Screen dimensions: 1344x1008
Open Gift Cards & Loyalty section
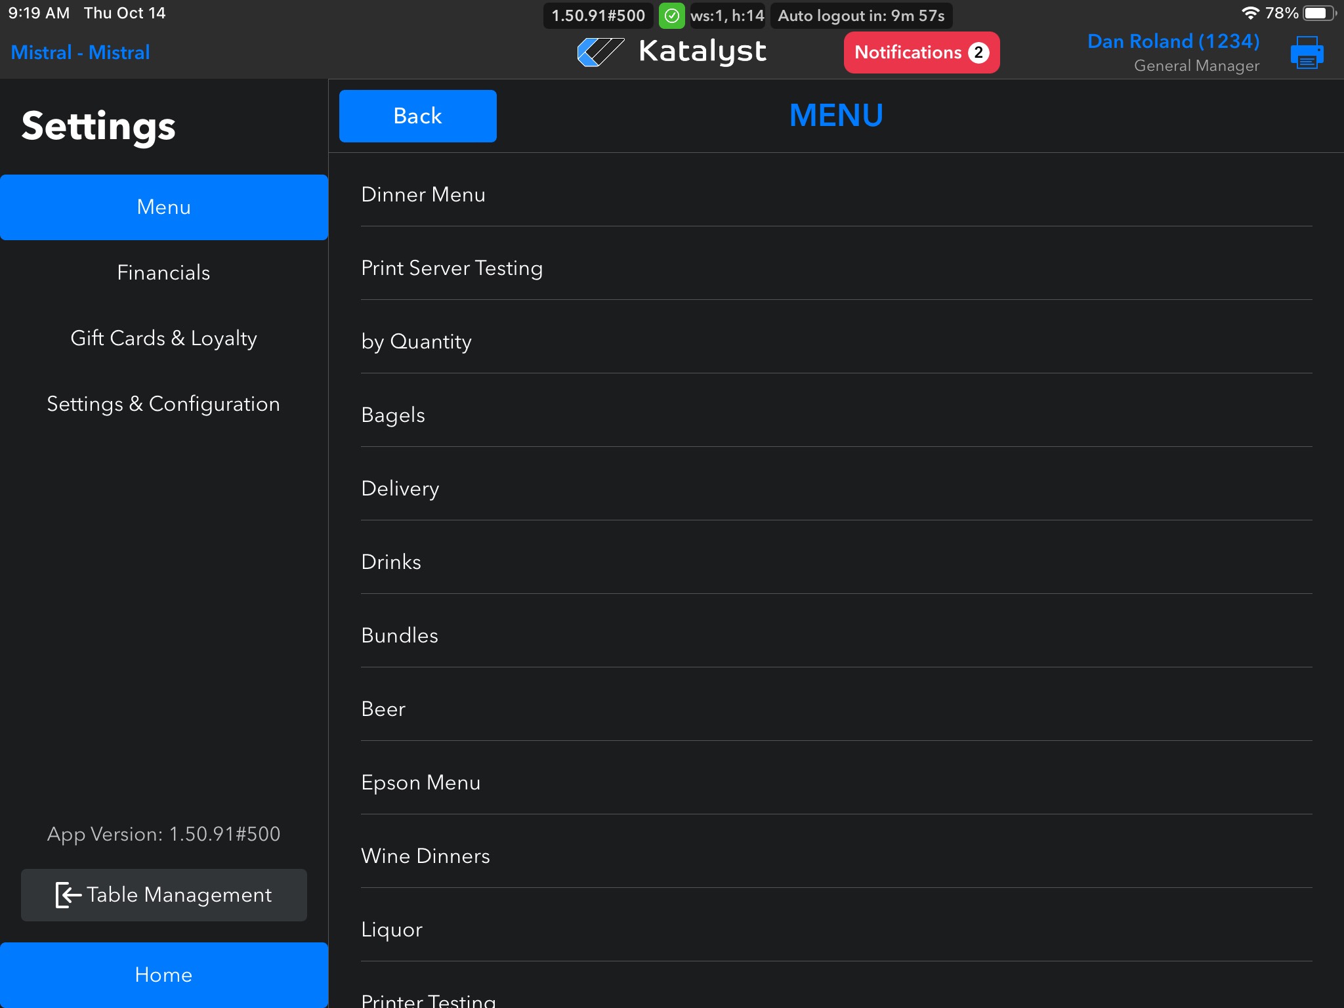[x=163, y=338]
